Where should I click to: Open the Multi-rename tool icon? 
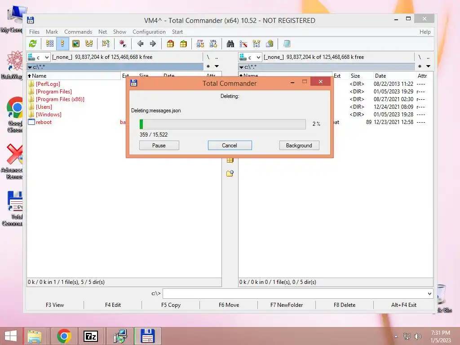click(243, 44)
